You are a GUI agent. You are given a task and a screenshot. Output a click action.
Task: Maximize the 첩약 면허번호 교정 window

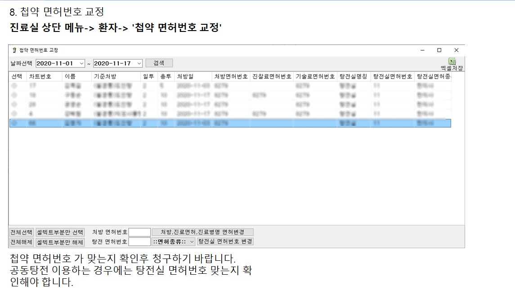click(439, 50)
